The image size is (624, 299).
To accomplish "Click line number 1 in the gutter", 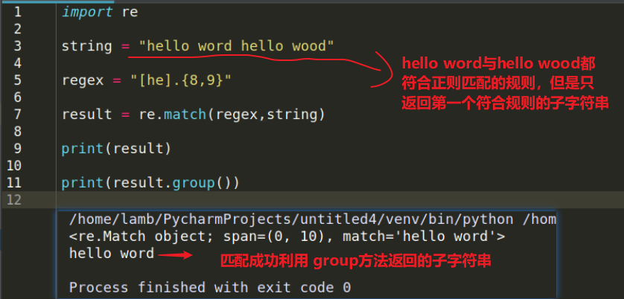I will click(x=17, y=12).
